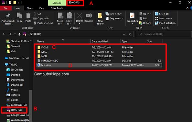Open Starcraft in the navigation pane
The image size is (192, 122).
(x=13, y=46)
